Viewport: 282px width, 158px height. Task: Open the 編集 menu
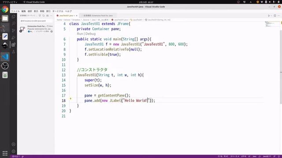click(23, 11)
